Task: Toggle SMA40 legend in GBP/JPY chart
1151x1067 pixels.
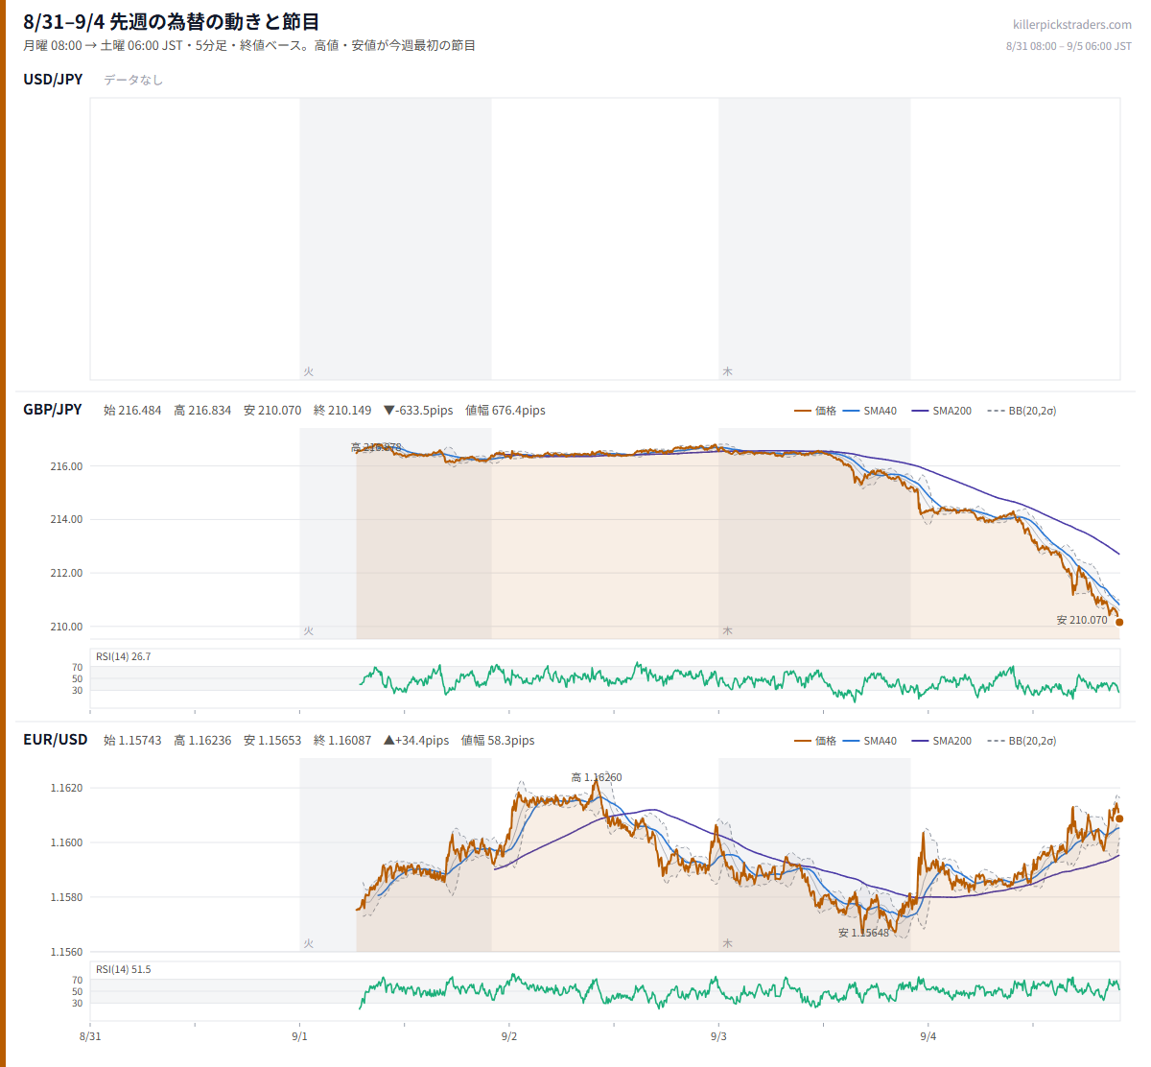Action: 870,411
